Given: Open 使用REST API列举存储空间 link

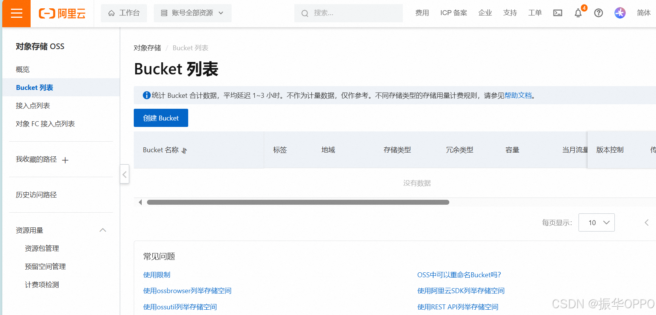Looking at the screenshot, I should (458, 307).
